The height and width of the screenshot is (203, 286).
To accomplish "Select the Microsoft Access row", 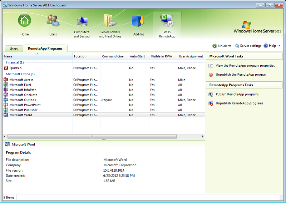I will pyautogui.click(x=104, y=80).
